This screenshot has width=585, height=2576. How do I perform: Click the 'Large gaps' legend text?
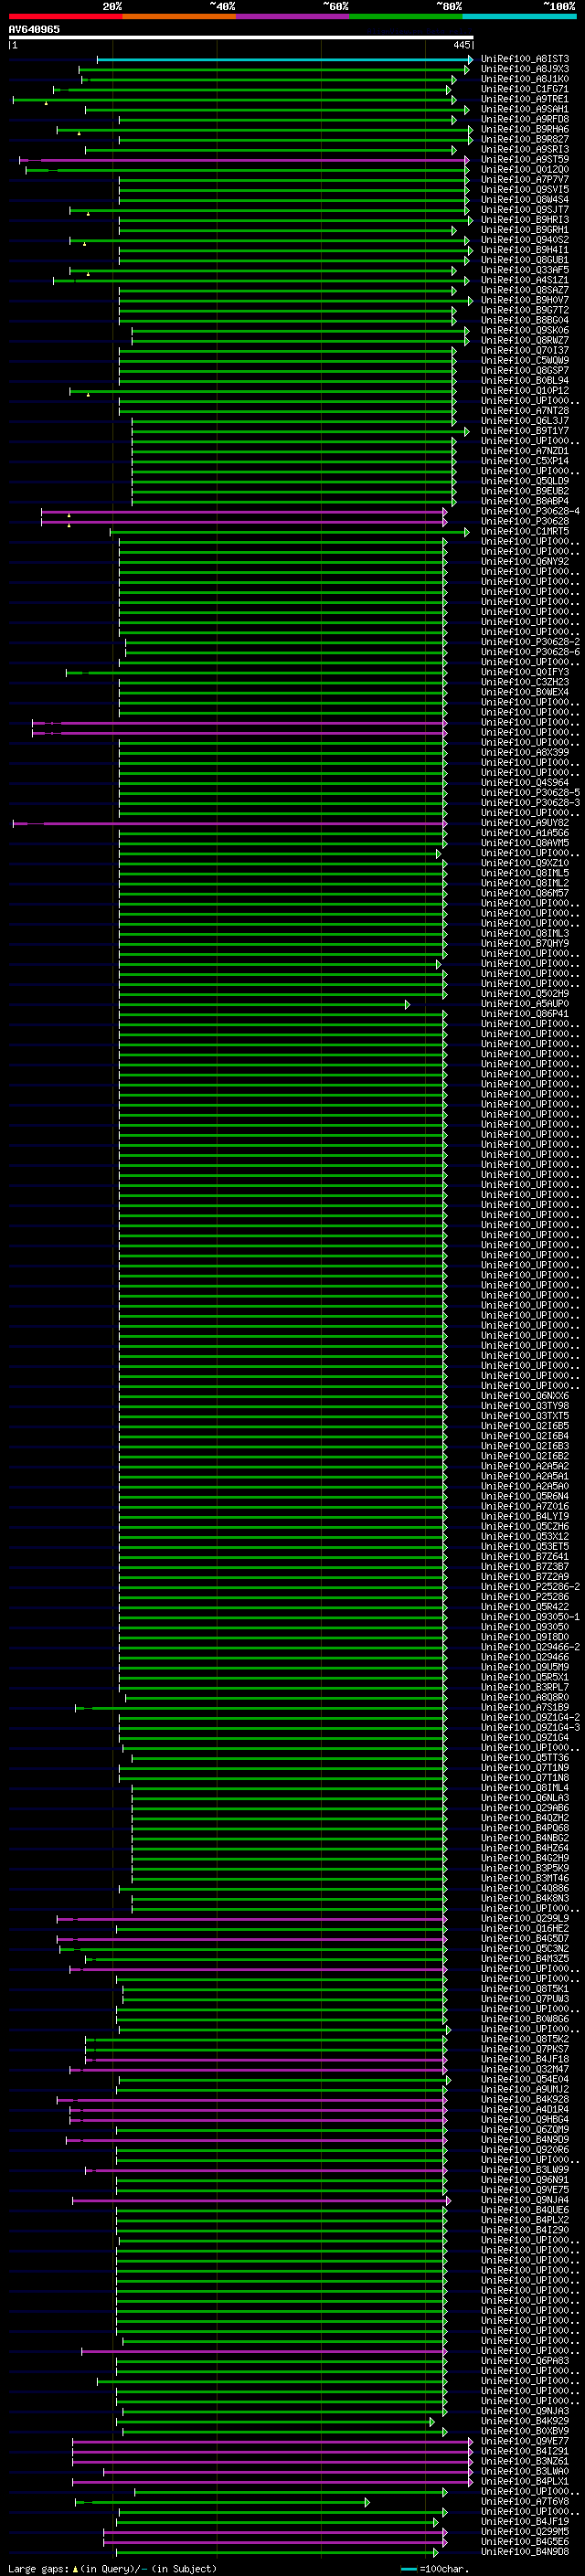pyautogui.click(x=39, y=2569)
